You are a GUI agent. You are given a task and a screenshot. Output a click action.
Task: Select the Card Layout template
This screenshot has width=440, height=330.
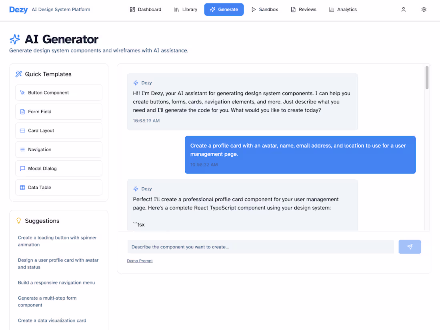[x=58, y=130]
